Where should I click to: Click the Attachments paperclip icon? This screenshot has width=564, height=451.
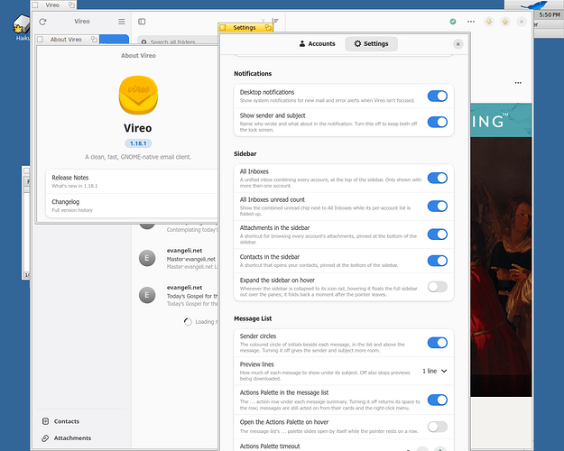click(x=45, y=438)
